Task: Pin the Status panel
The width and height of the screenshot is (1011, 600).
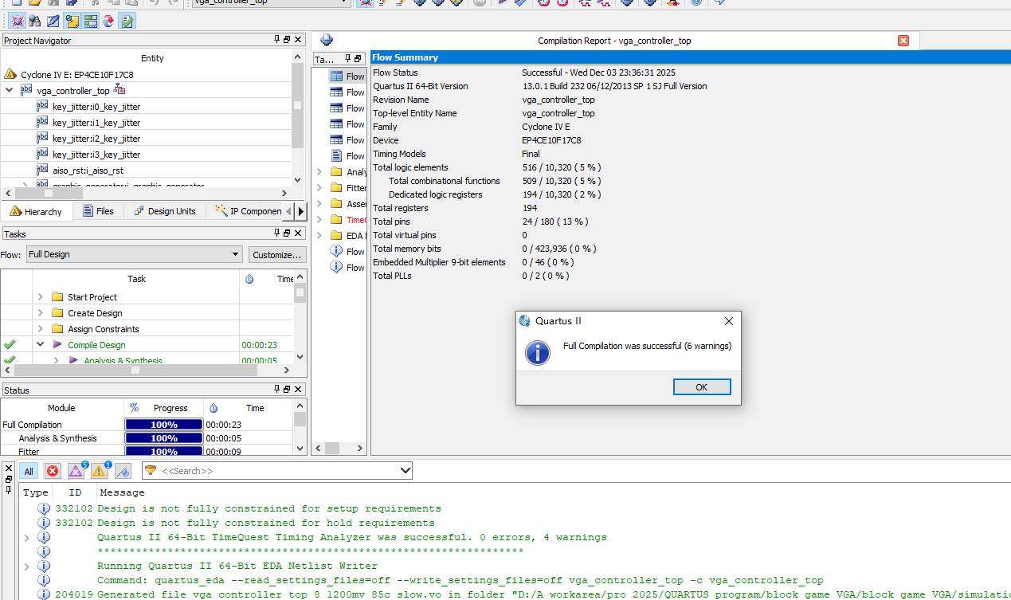Action: pos(277,390)
